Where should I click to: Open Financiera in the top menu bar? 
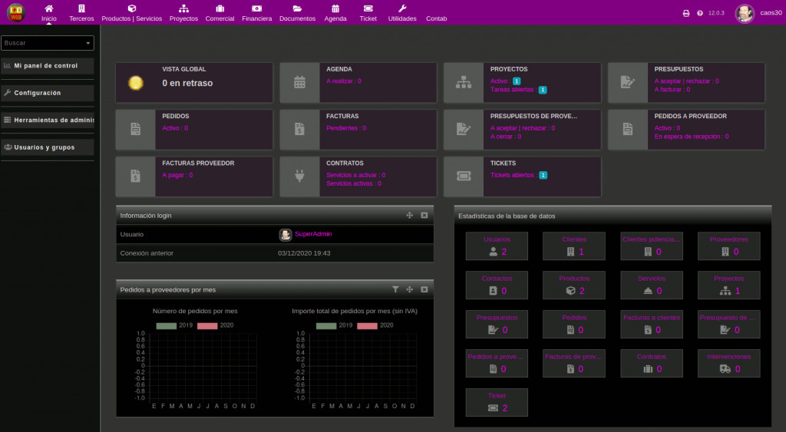256,13
